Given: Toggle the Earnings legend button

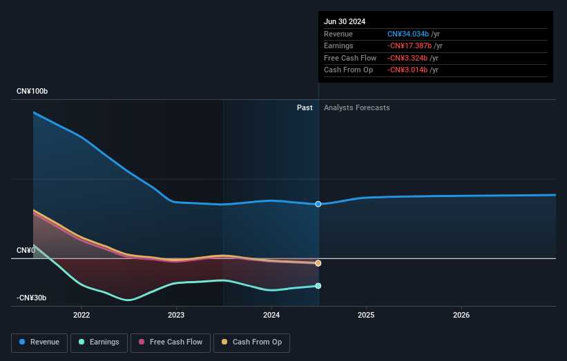Looking at the screenshot, I should point(99,342).
